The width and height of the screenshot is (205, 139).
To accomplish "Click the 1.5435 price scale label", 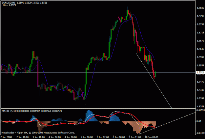I will (200, 90).
